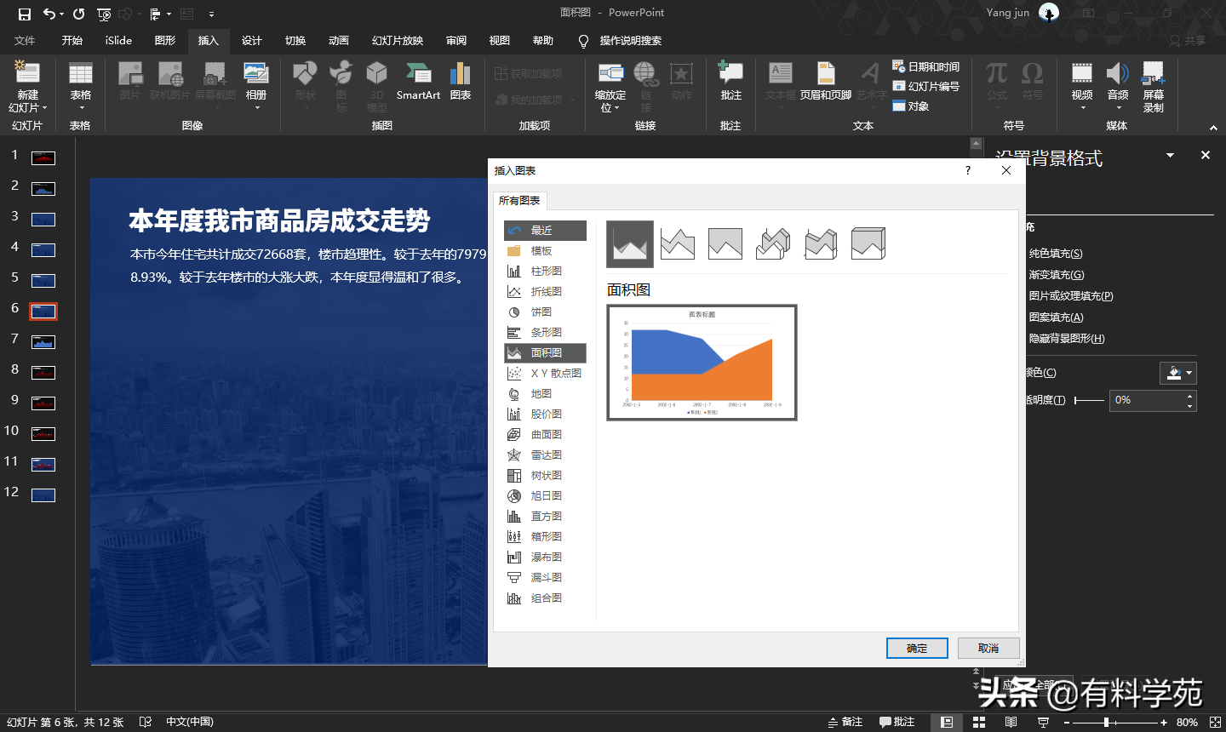Select 箱形图 chart category
Screen dimensions: 1226x732
[545, 537]
